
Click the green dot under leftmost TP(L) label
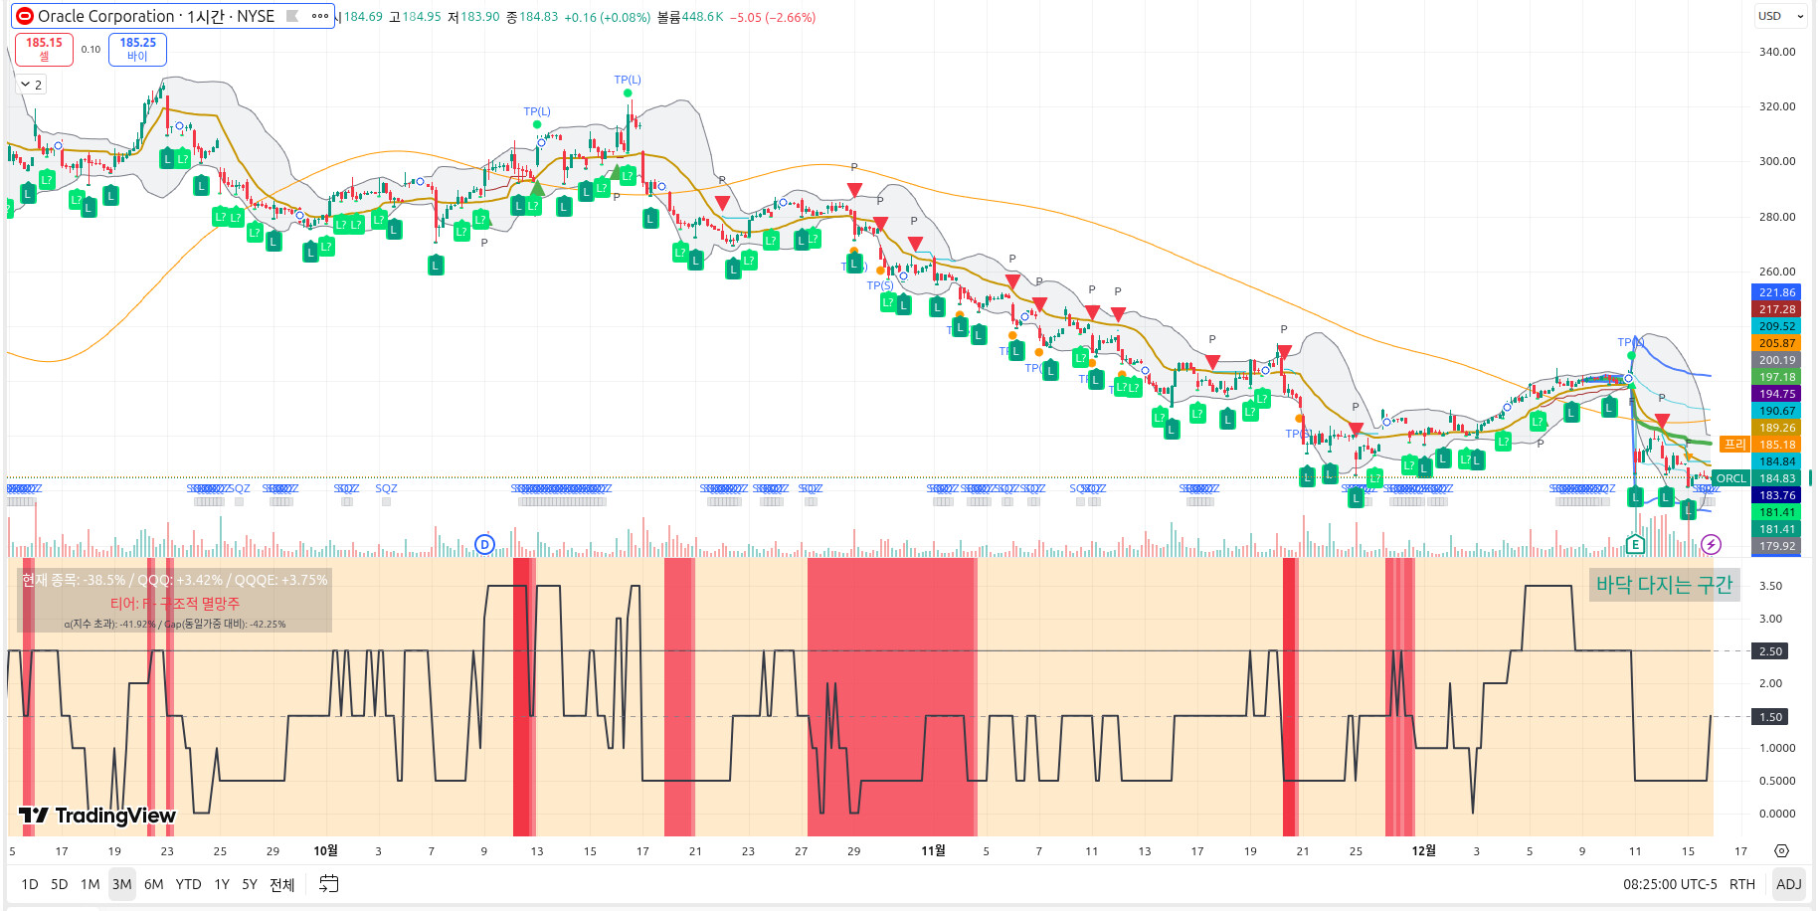tap(537, 124)
